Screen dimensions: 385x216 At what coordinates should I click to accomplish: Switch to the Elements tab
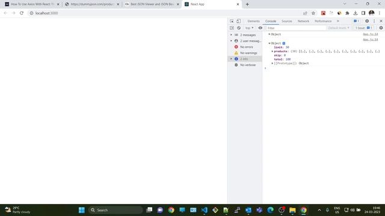[253, 21]
